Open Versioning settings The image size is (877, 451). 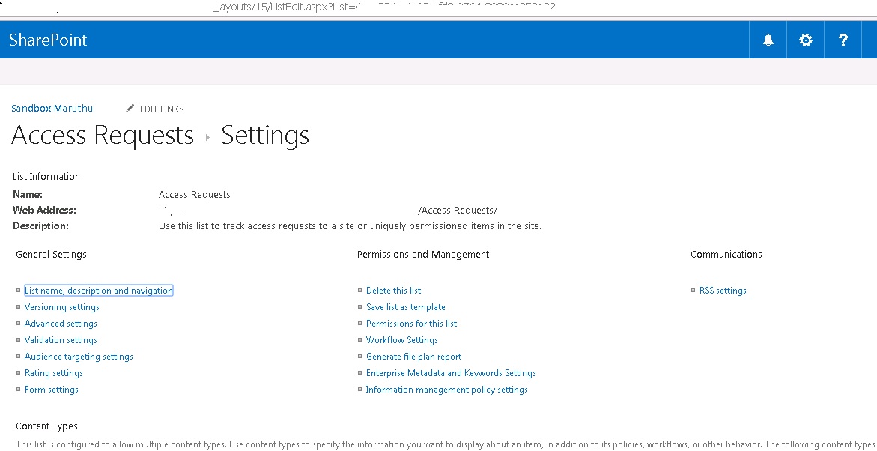coord(61,306)
